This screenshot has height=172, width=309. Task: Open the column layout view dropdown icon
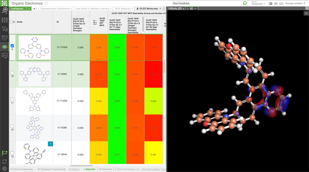point(282,4)
